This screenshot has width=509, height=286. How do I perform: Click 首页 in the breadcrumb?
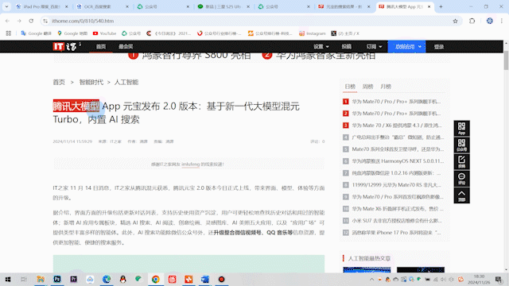point(59,83)
